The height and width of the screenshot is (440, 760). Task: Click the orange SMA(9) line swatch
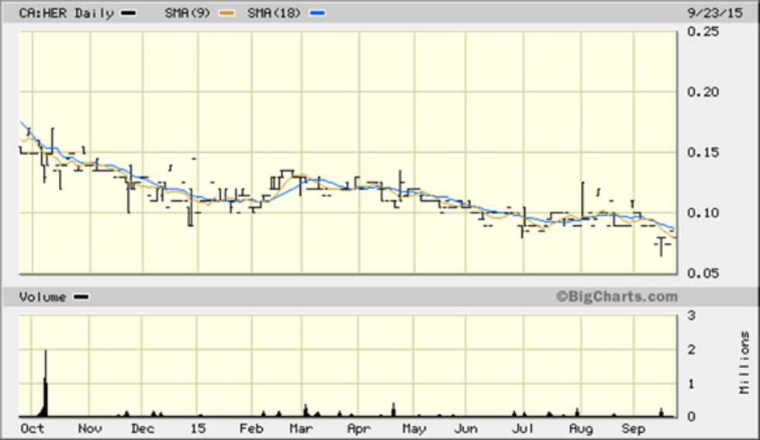tap(227, 13)
